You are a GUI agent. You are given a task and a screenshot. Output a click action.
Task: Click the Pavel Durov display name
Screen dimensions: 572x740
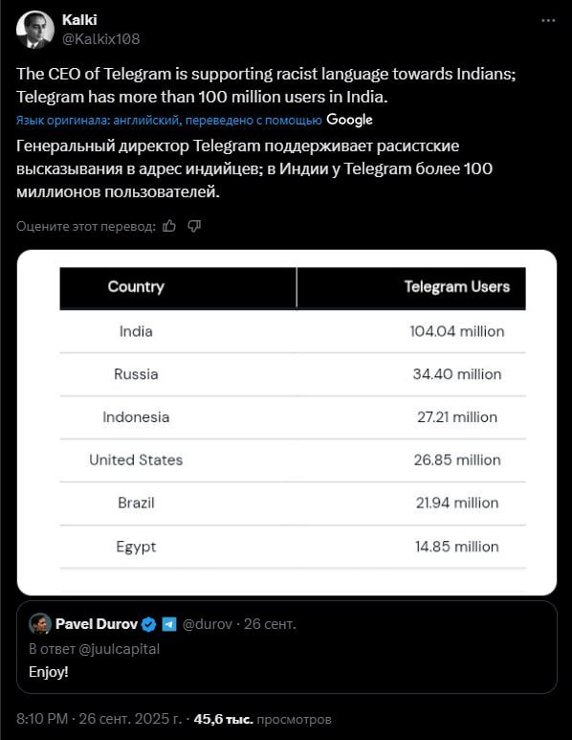click(x=97, y=624)
